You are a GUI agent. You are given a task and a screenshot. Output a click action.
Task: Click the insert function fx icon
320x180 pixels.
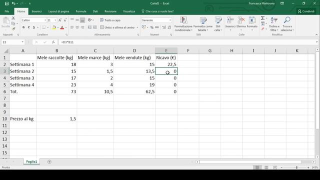[x=53, y=42]
